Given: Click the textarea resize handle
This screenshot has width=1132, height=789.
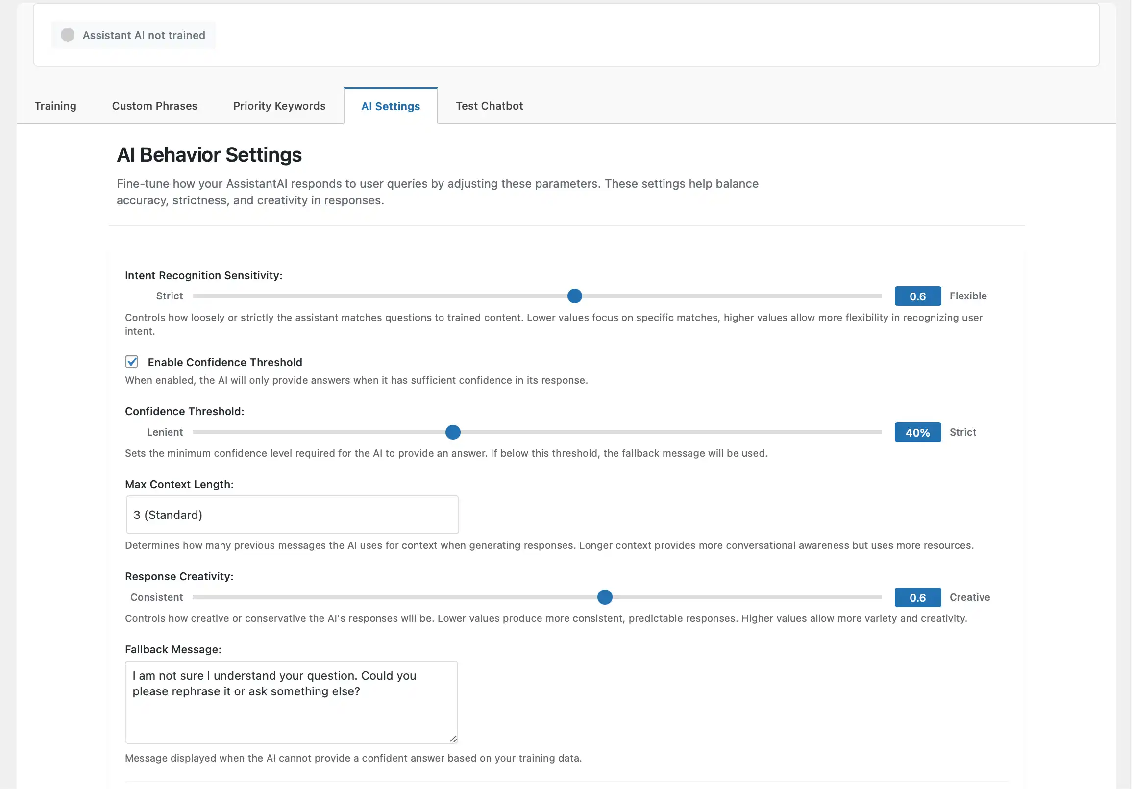Looking at the screenshot, I should point(453,738).
